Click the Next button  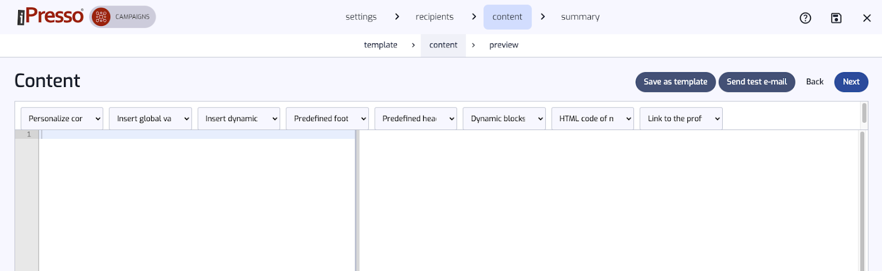[851, 82]
